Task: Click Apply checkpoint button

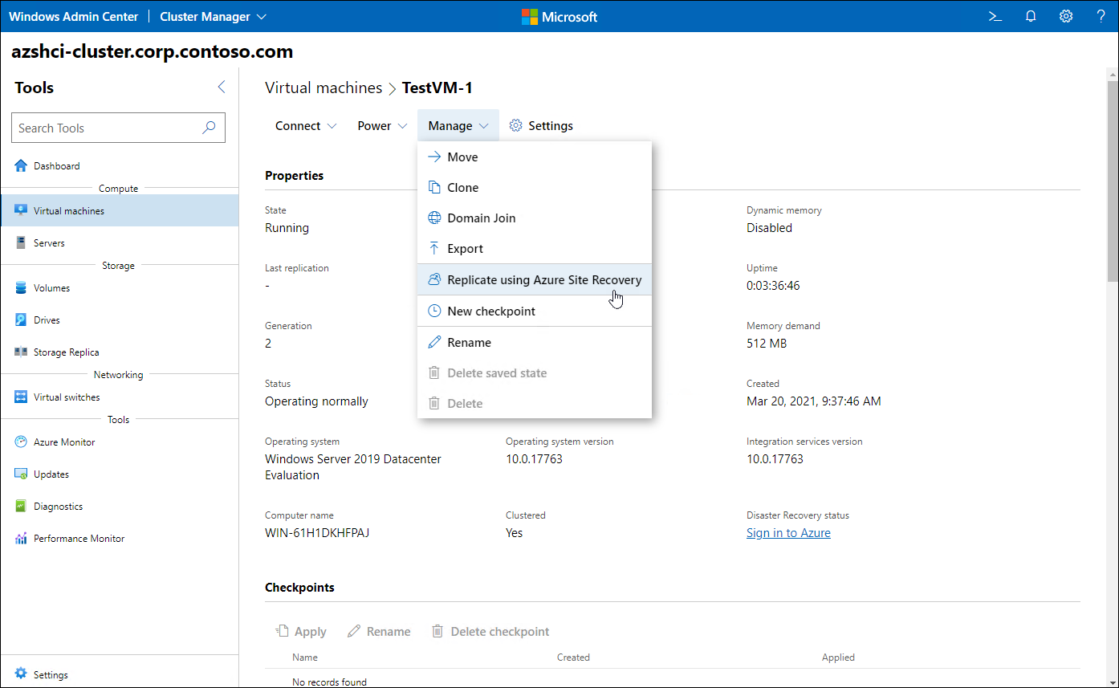Action: point(301,632)
